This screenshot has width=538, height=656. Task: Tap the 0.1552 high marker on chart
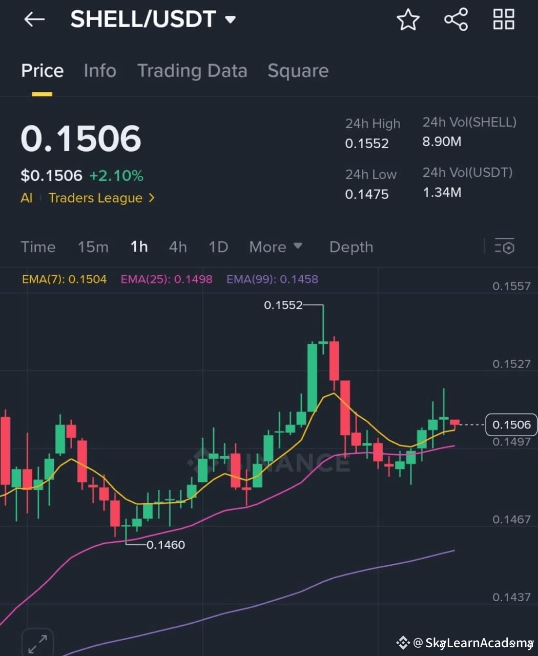[283, 305]
